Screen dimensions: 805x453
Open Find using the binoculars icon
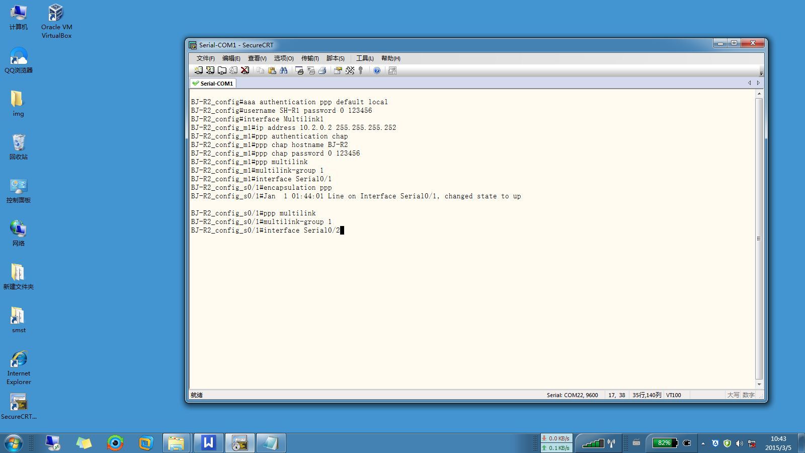click(284, 70)
